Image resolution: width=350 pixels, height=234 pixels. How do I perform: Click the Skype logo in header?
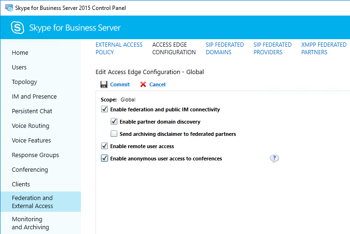click(x=17, y=28)
